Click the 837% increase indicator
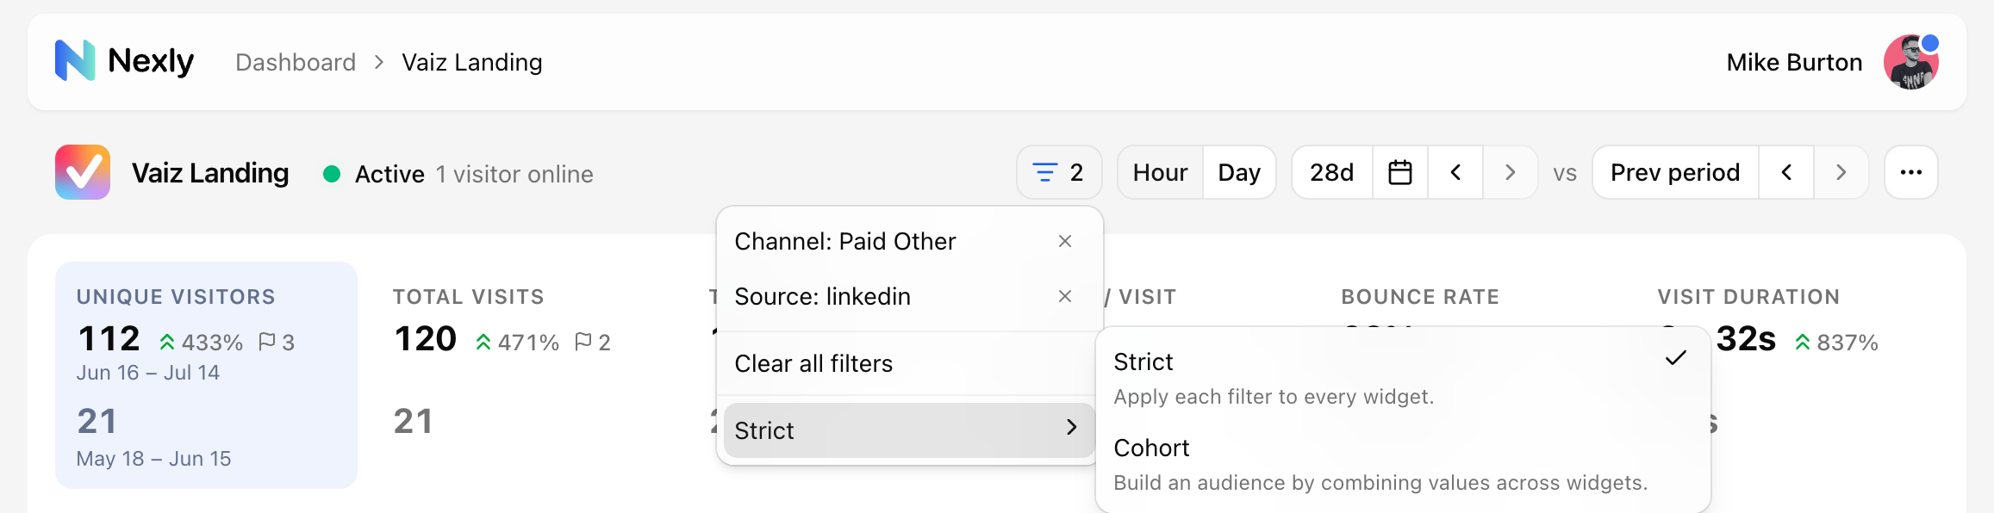Screen dimensions: 1994x513 click(1836, 343)
